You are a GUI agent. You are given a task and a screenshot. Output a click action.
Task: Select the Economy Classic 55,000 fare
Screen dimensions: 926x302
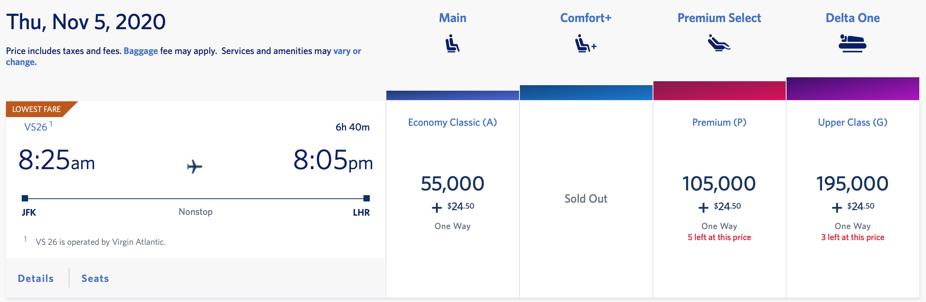[x=452, y=183]
